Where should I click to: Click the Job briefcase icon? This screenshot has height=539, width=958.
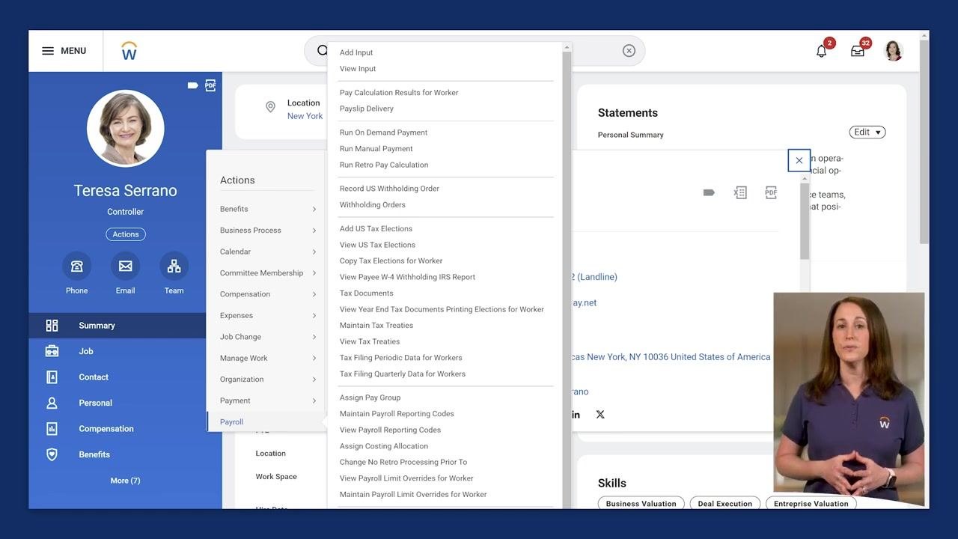[x=52, y=351]
